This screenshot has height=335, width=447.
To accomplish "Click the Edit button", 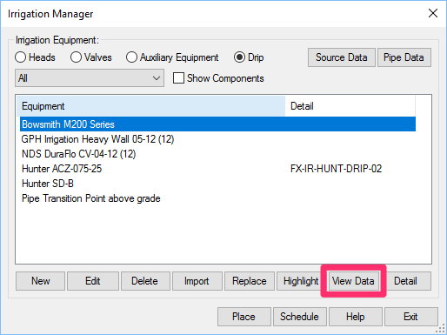I will [x=93, y=281].
